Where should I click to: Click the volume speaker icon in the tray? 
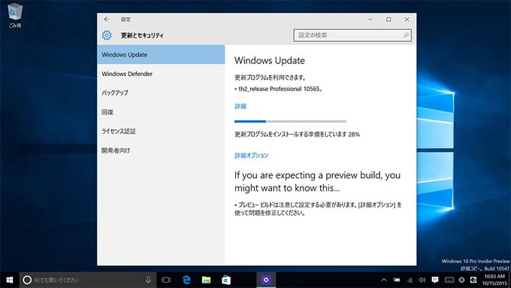tap(422, 280)
